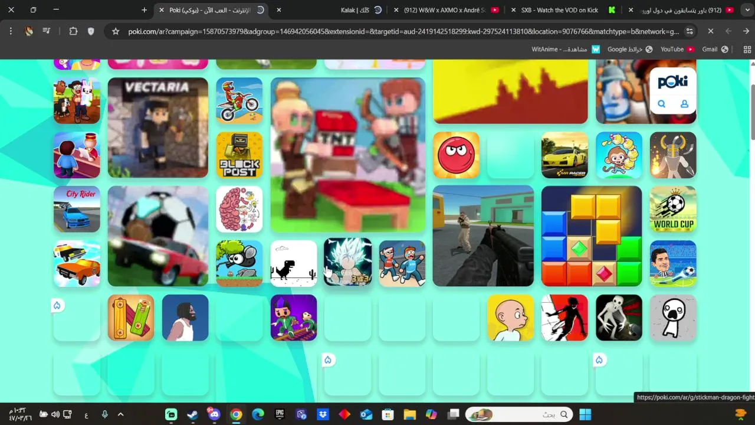
Task: Open the MR Racer yellow car game
Action: pyautogui.click(x=564, y=155)
